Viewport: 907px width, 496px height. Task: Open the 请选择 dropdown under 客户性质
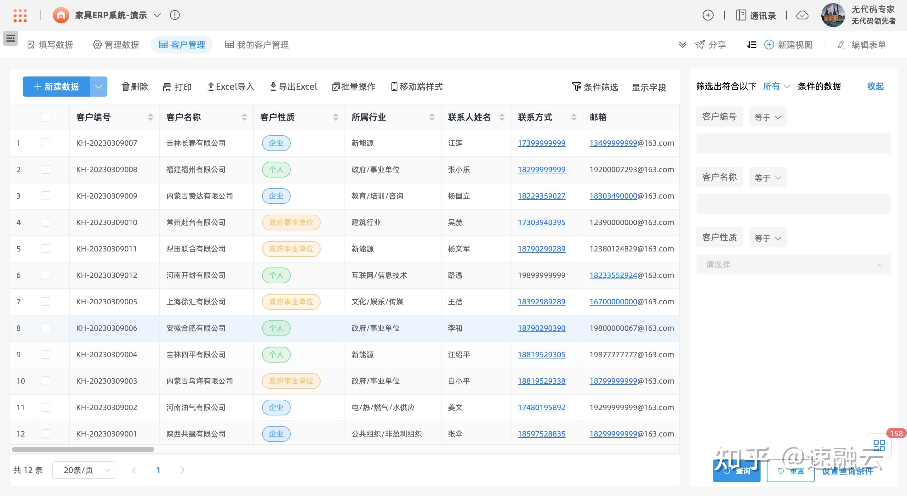pyautogui.click(x=793, y=264)
